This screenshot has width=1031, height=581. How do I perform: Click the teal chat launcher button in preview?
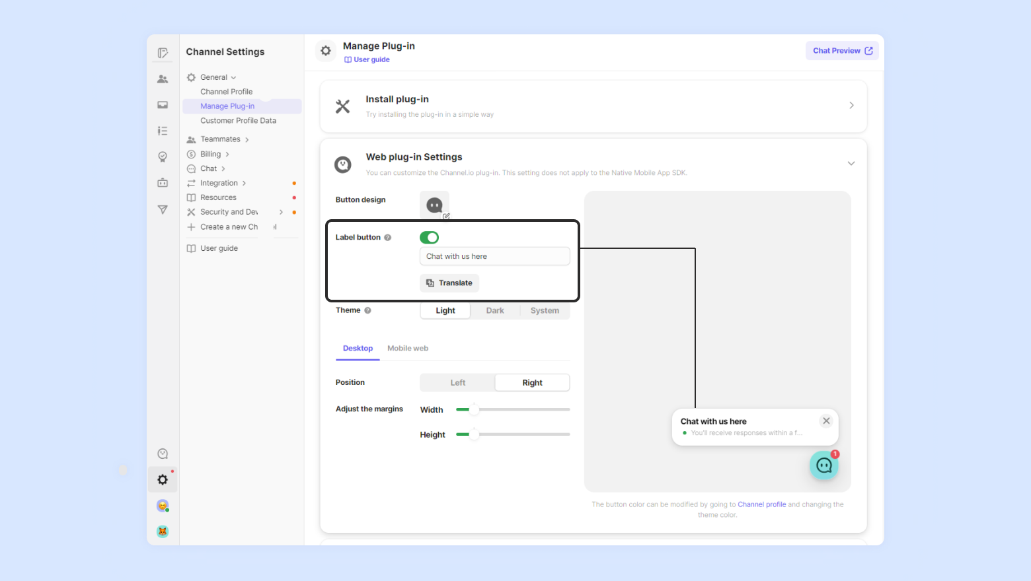pos(823,465)
